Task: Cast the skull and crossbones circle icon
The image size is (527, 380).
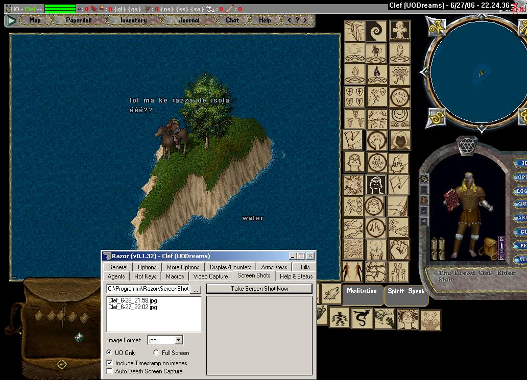Action: [376, 163]
